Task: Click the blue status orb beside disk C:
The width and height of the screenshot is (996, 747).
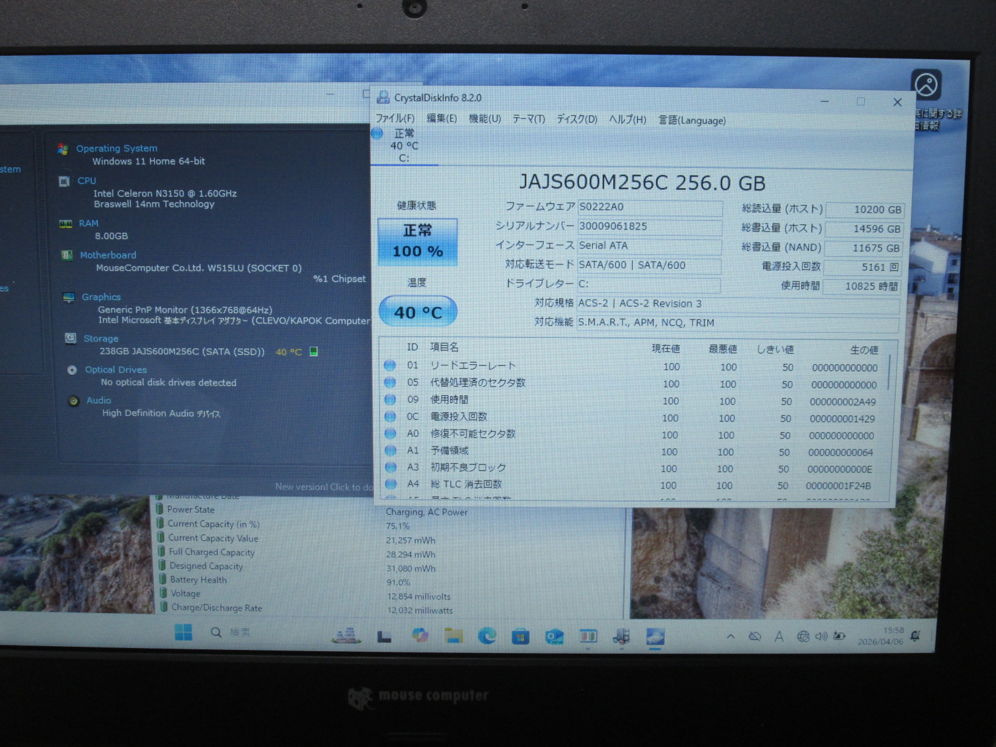Action: (x=377, y=133)
